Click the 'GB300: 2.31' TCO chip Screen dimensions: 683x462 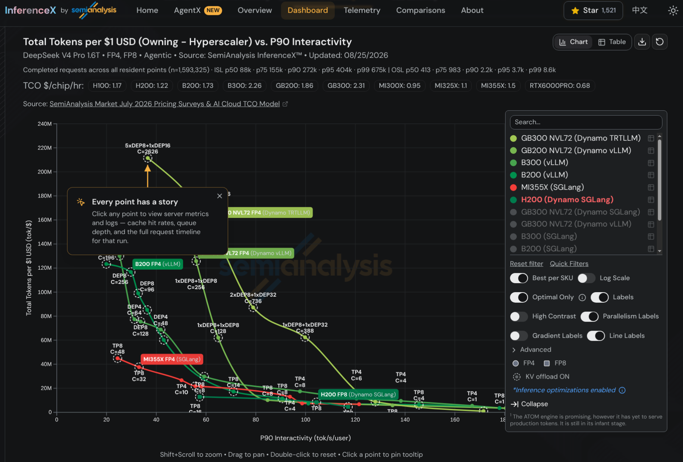coord(346,86)
